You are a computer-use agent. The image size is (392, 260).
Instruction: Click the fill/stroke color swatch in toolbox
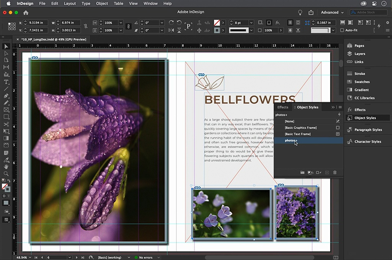[5, 187]
